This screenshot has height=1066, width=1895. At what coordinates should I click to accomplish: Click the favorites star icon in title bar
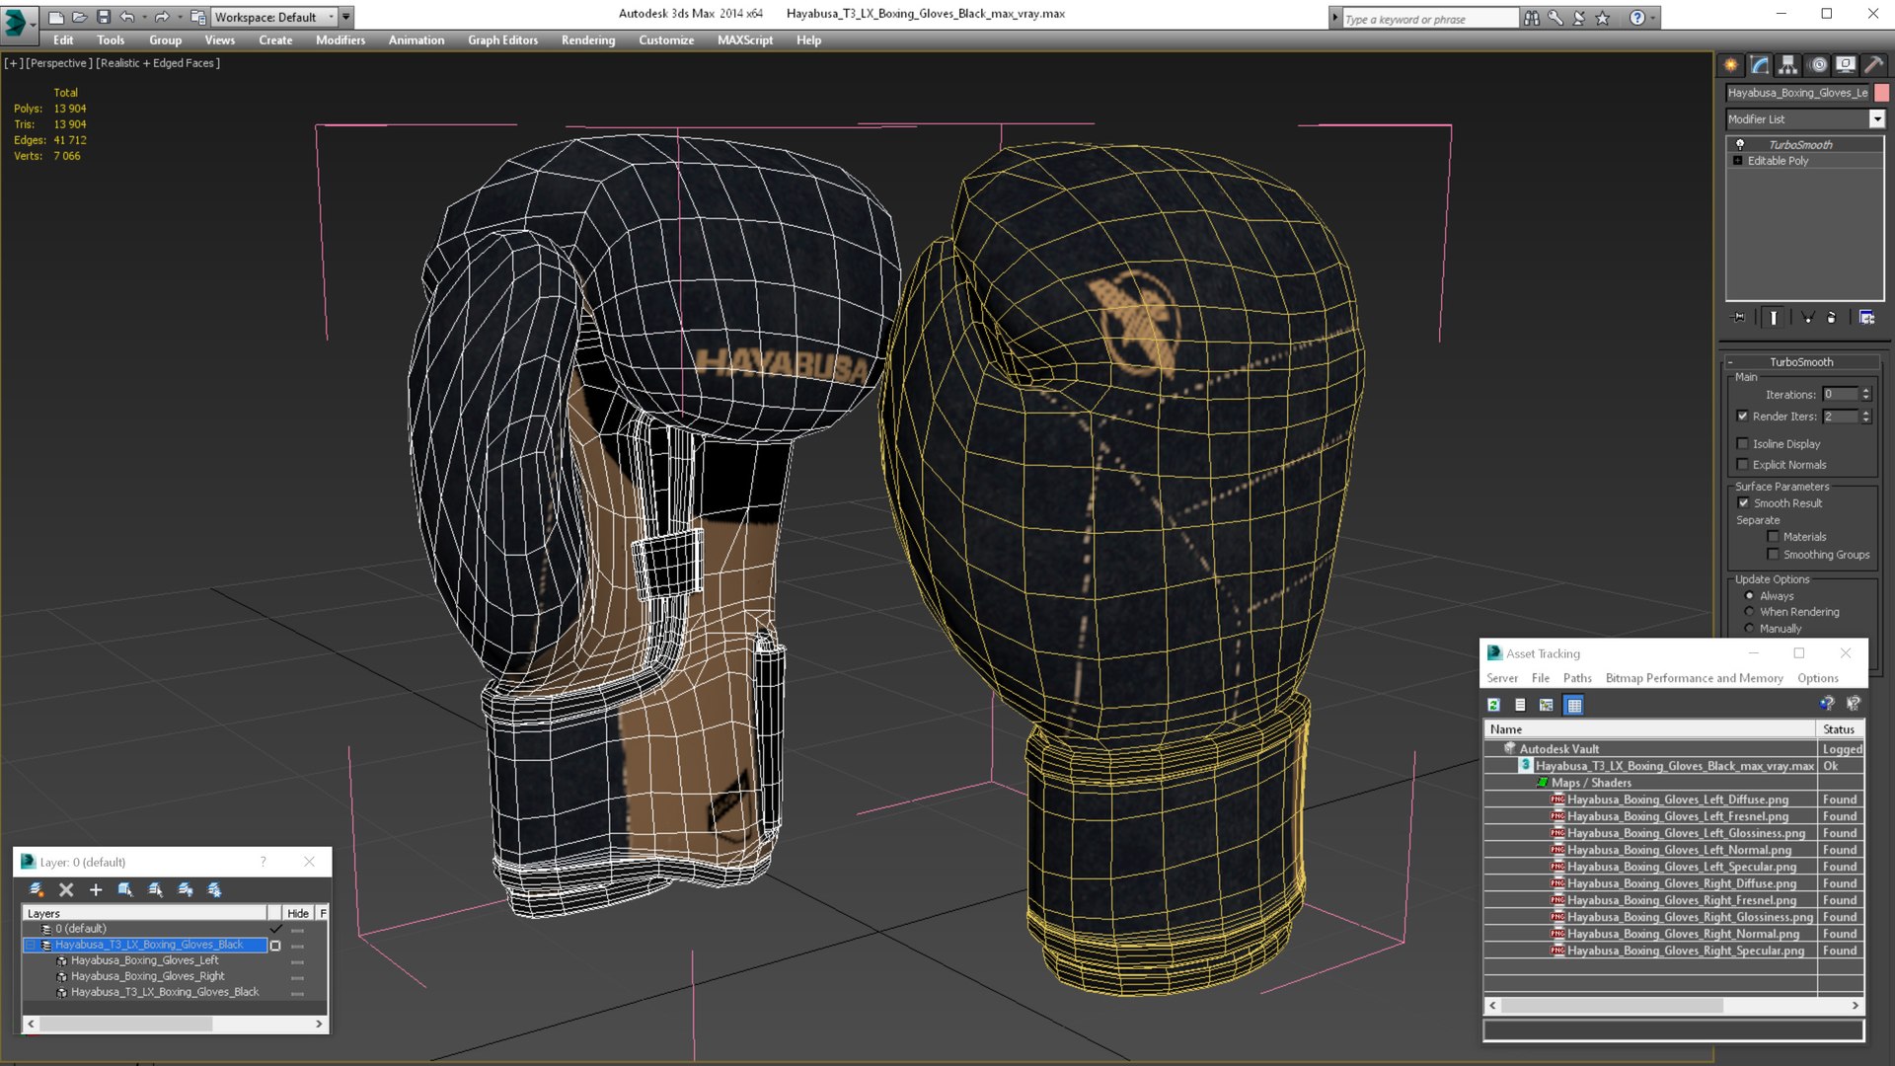1603,18
